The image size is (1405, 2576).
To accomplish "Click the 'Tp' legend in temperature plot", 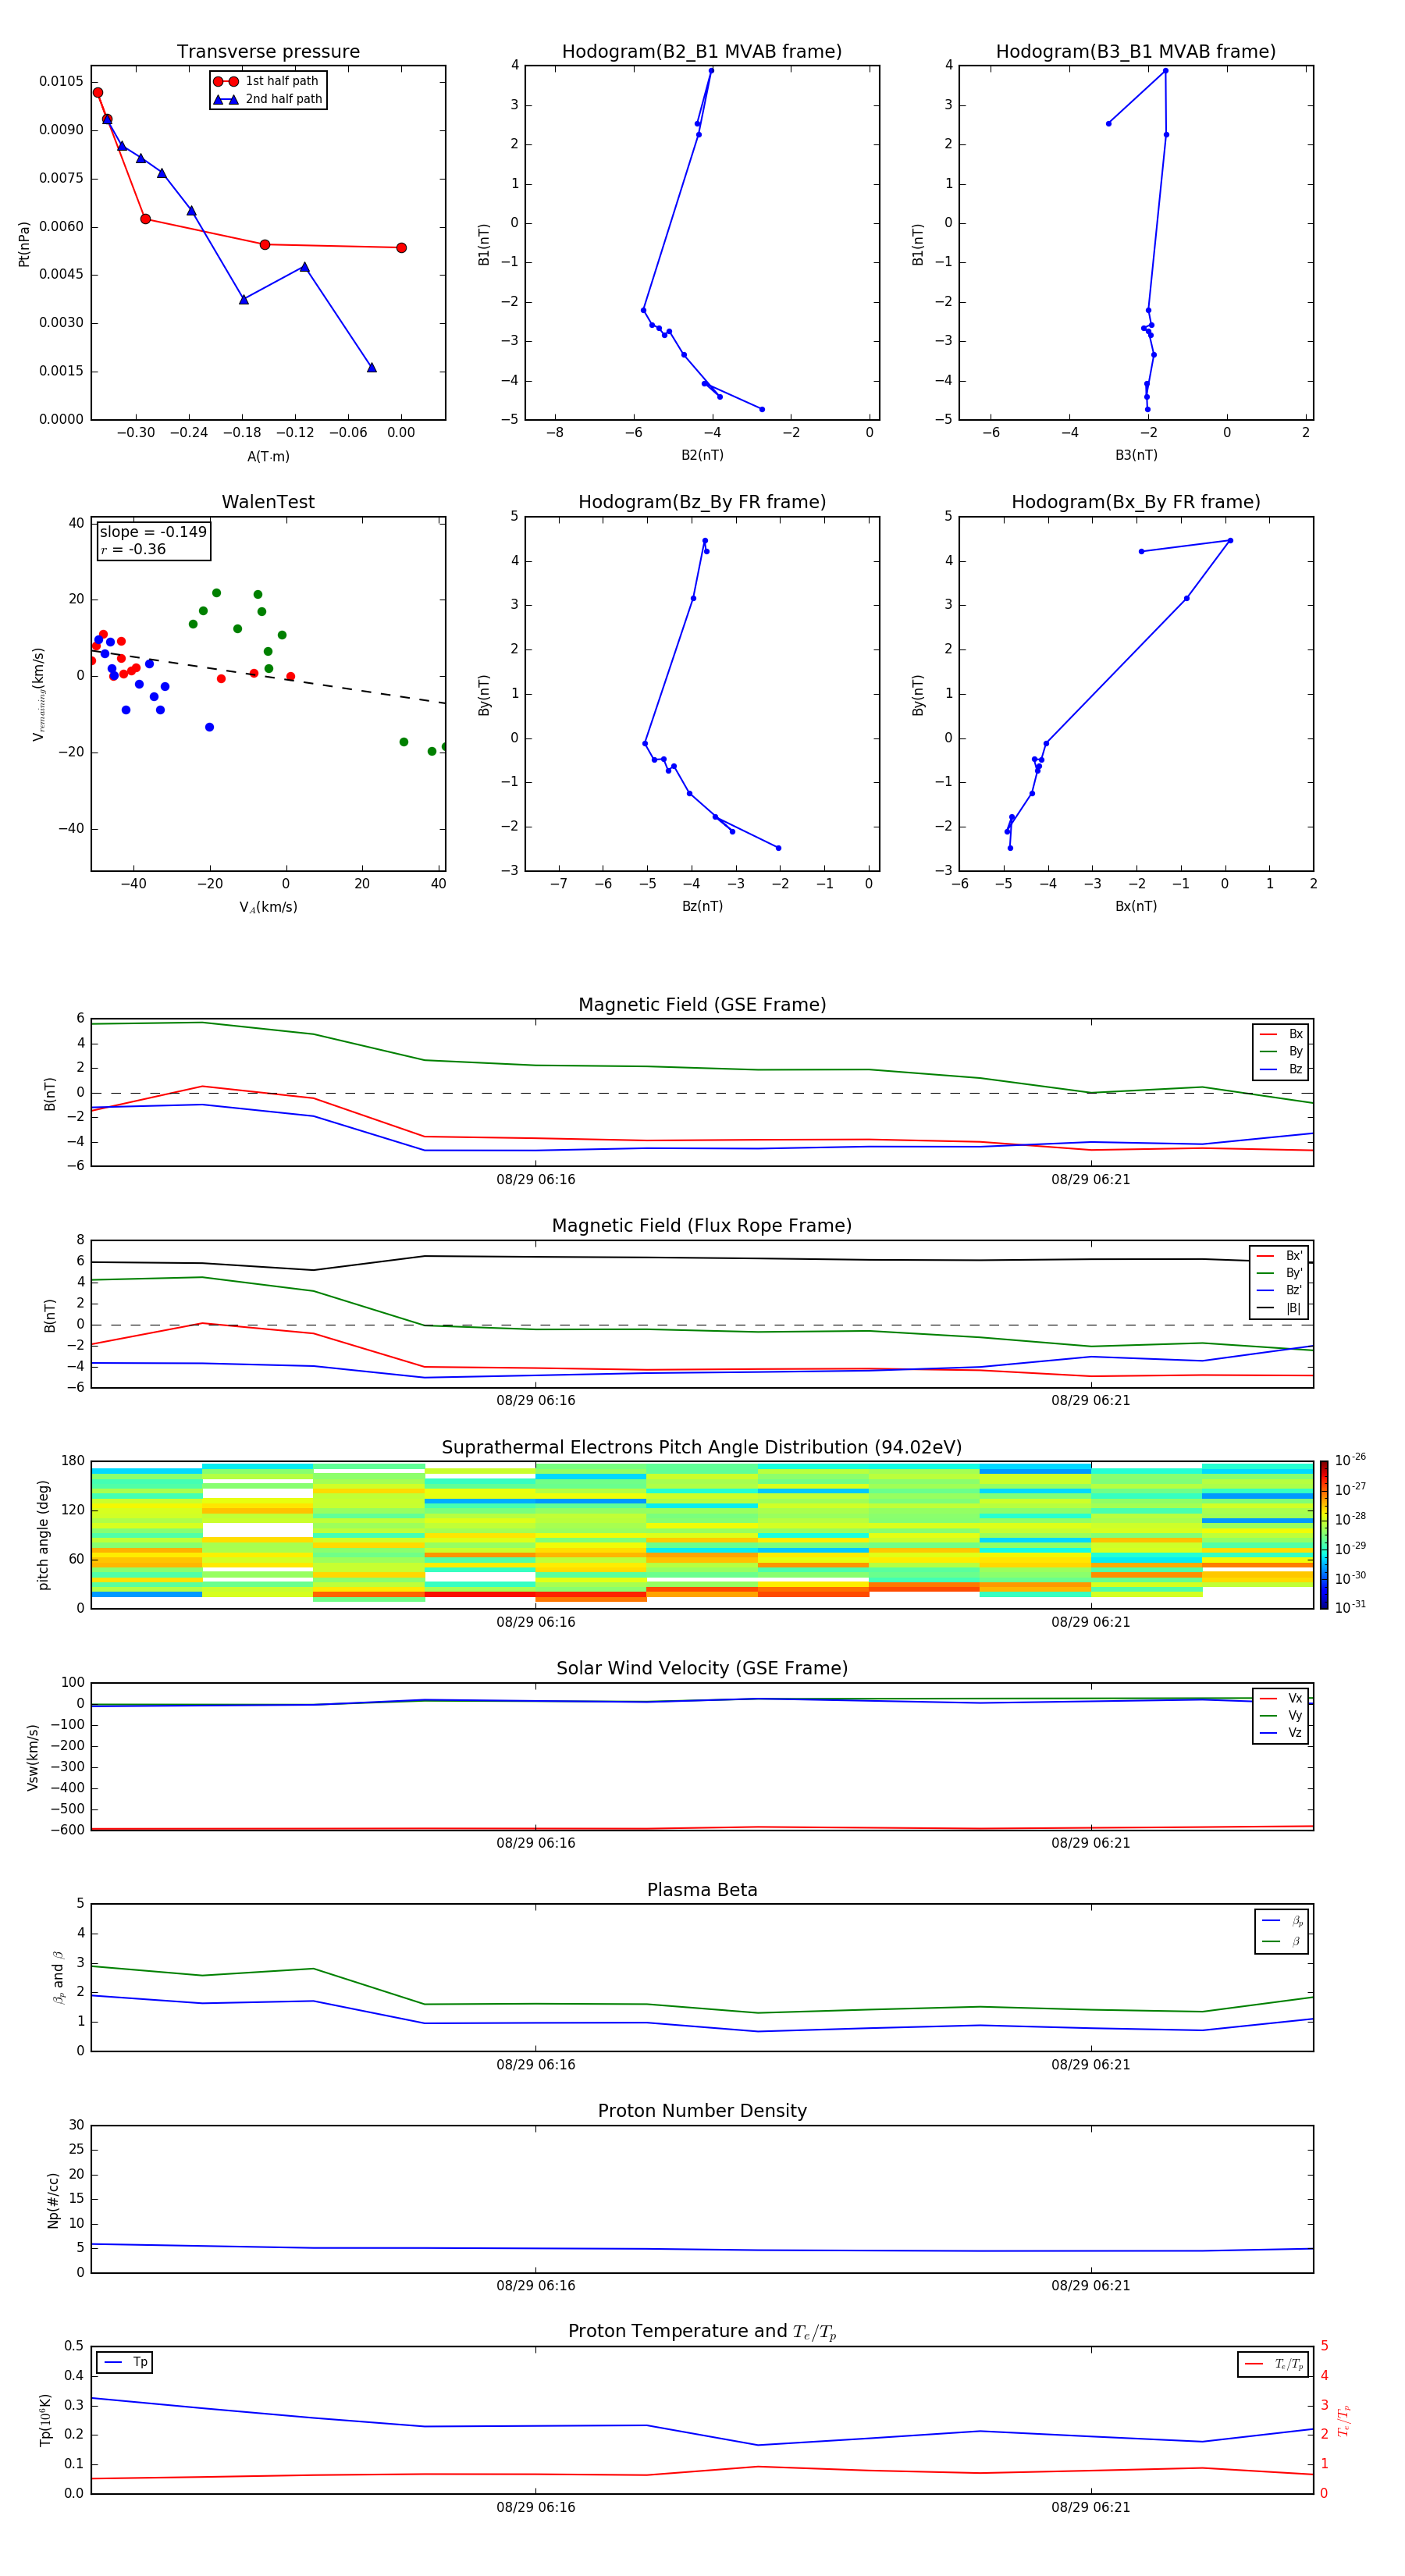I will click(125, 2363).
